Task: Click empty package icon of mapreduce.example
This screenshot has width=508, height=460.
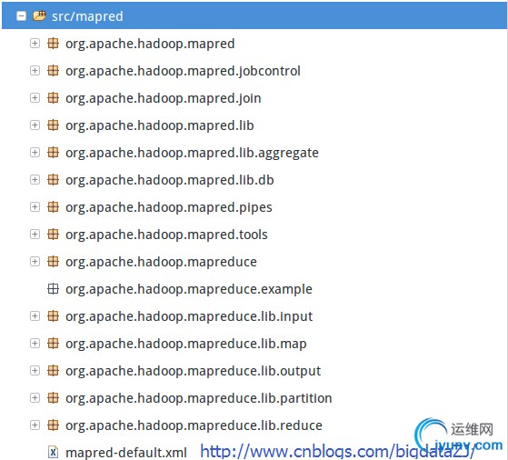Action: click(x=53, y=288)
